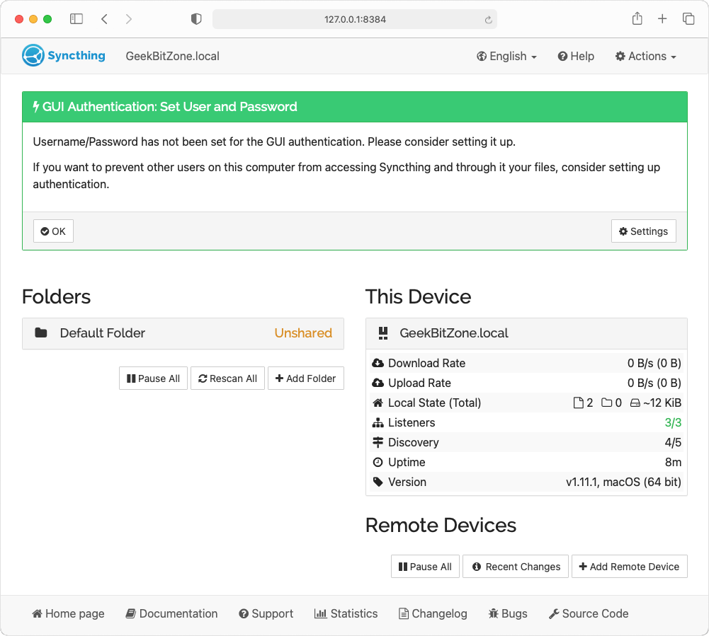Click the Discovery signpost icon

pyautogui.click(x=378, y=442)
